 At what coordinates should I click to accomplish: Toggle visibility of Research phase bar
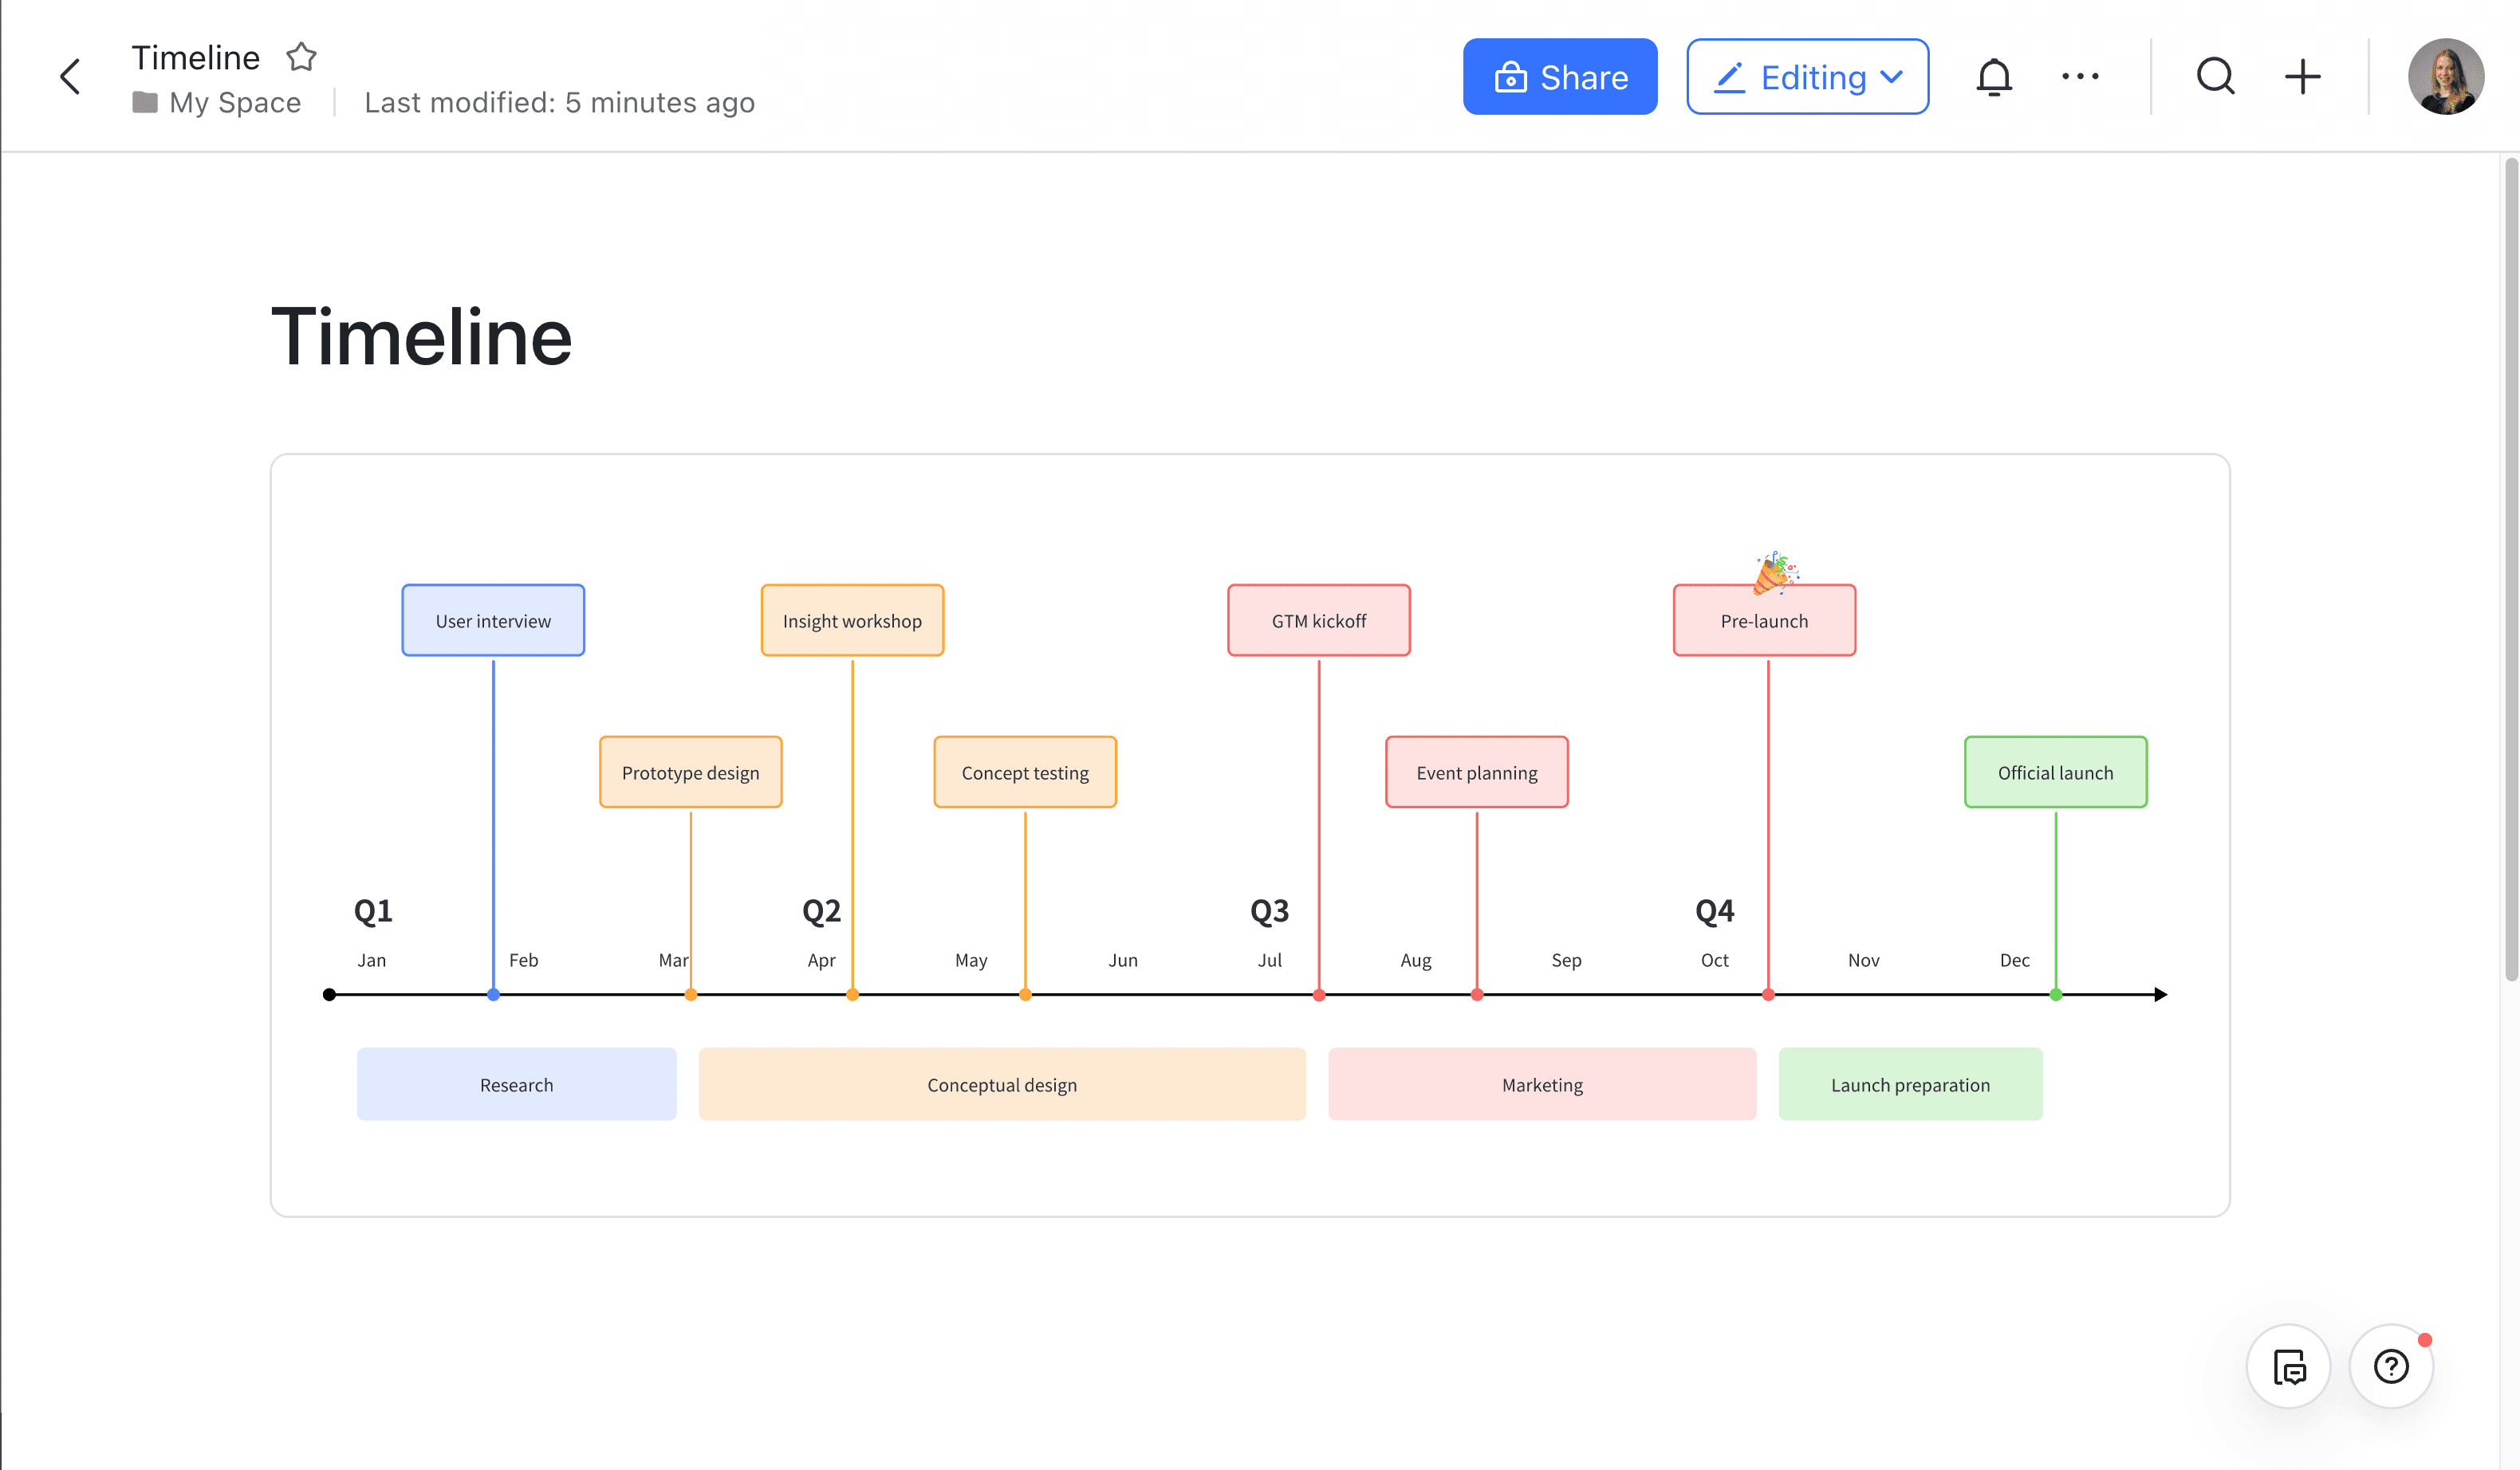pos(516,1083)
